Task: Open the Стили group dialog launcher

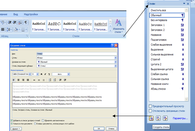Action: click(124, 36)
